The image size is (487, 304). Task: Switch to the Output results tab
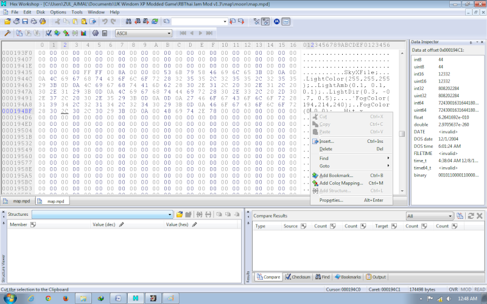(376, 277)
